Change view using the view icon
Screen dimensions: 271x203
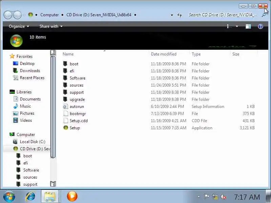pos(229,26)
